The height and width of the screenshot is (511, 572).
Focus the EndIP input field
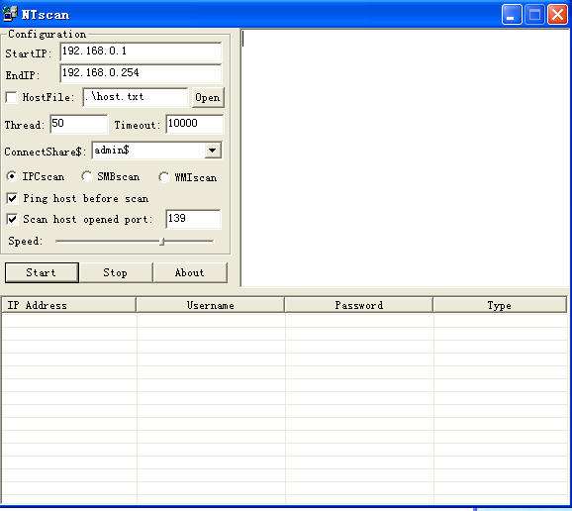click(x=141, y=73)
